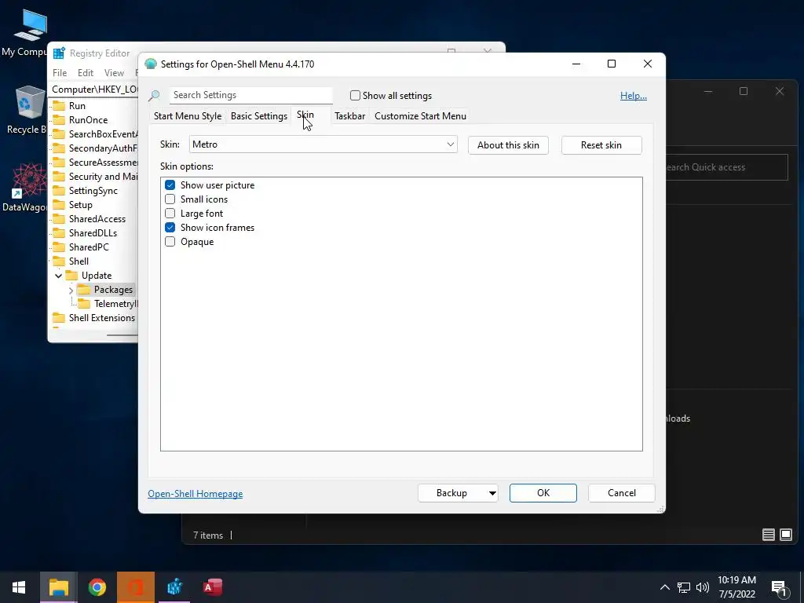Uncheck Show user picture option
The image size is (804, 603).
tap(170, 185)
